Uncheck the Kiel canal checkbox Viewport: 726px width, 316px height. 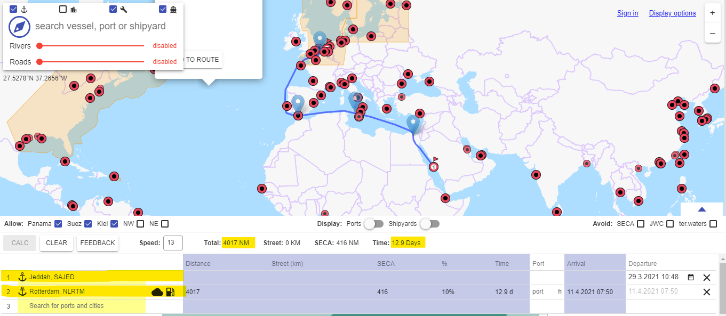coord(115,224)
